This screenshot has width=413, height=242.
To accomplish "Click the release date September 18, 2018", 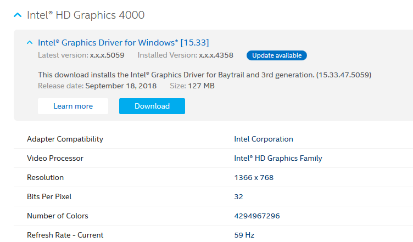I will (121, 86).
